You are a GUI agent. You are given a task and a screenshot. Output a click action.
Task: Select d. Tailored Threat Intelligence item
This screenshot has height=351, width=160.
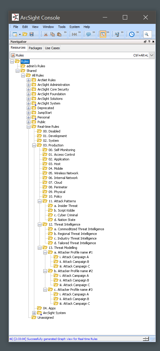pyautogui.click(x=75, y=243)
